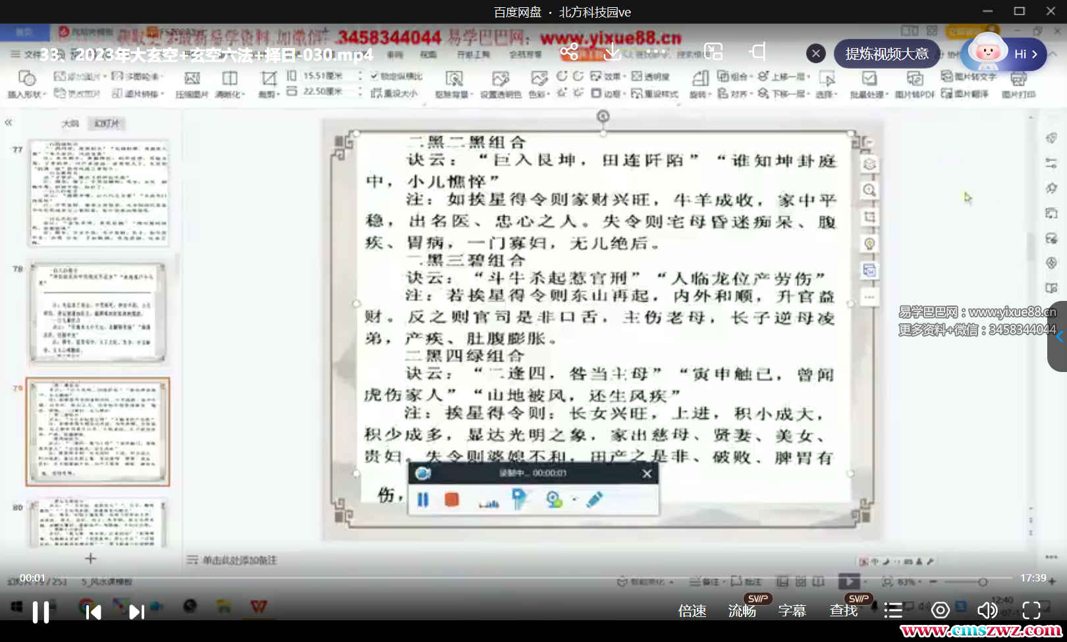Image resolution: width=1067 pixels, height=642 pixels.
Task: Expand the three-dots more options menu
Action: pyautogui.click(x=656, y=52)
